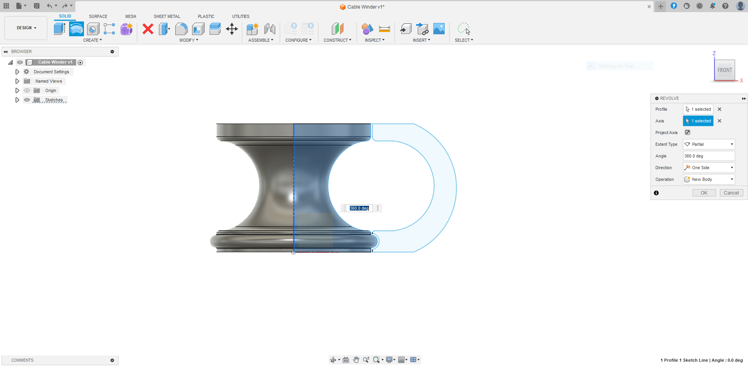Click the Profile 1 selected button
Viewport: 748px width, 366px height.
pos(698,109)
